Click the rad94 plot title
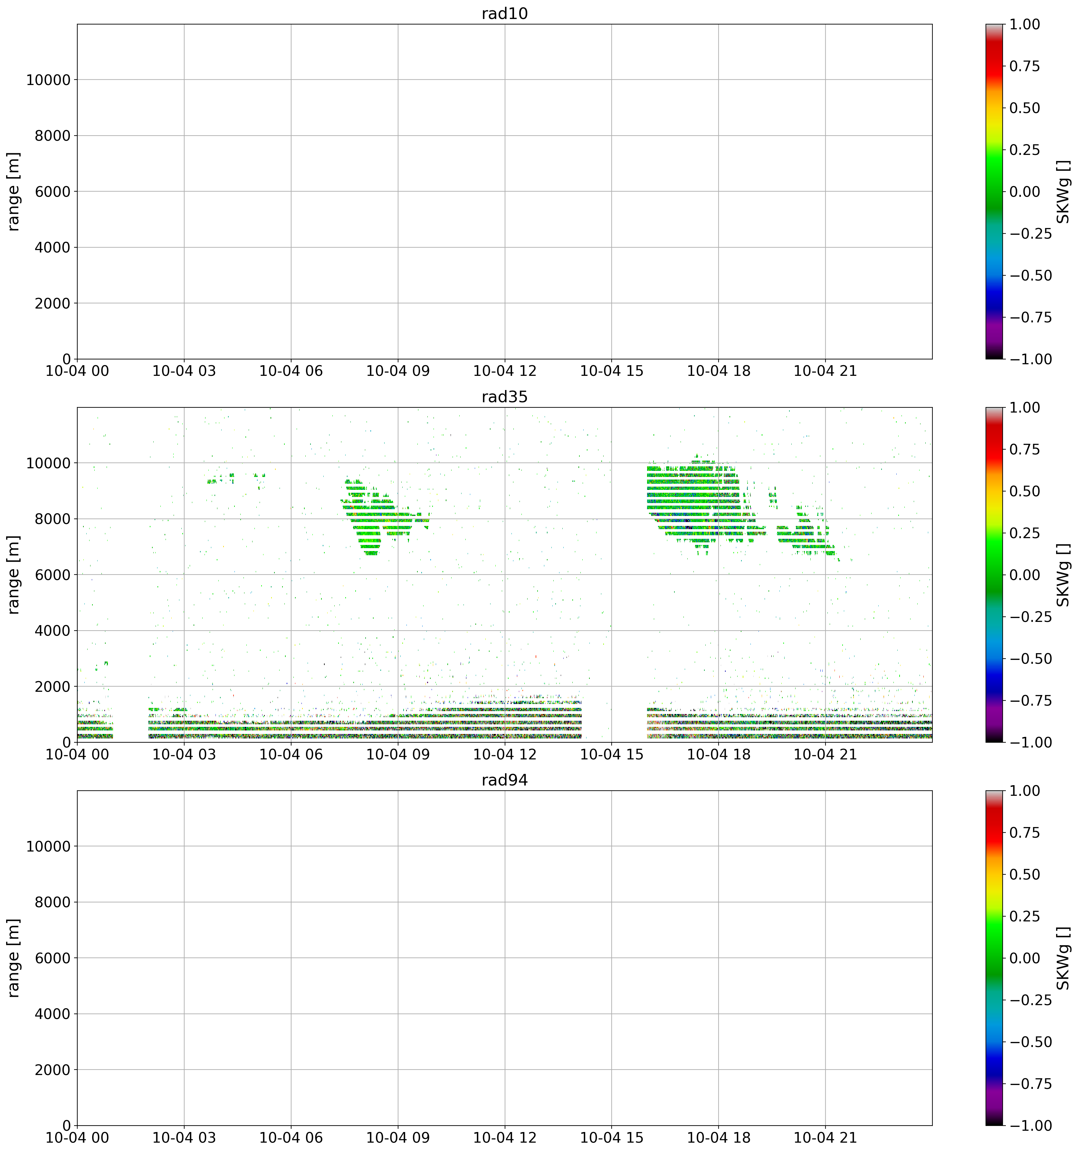 tap(504, 780)
